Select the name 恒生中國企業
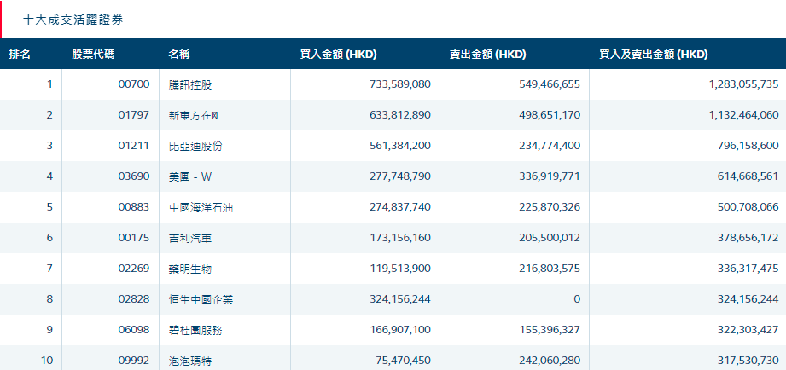The image size is (786, 370). tap(201, 299)
